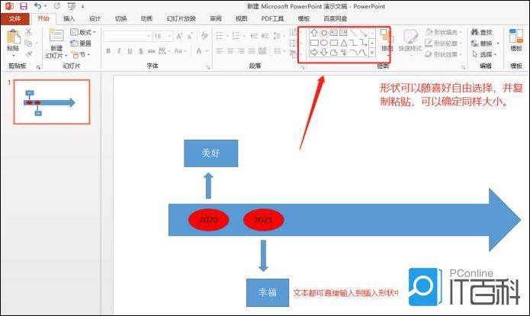Open the quick access toolbar customize arrow
The width and height of the screenshot is (530, 316).
83,6
